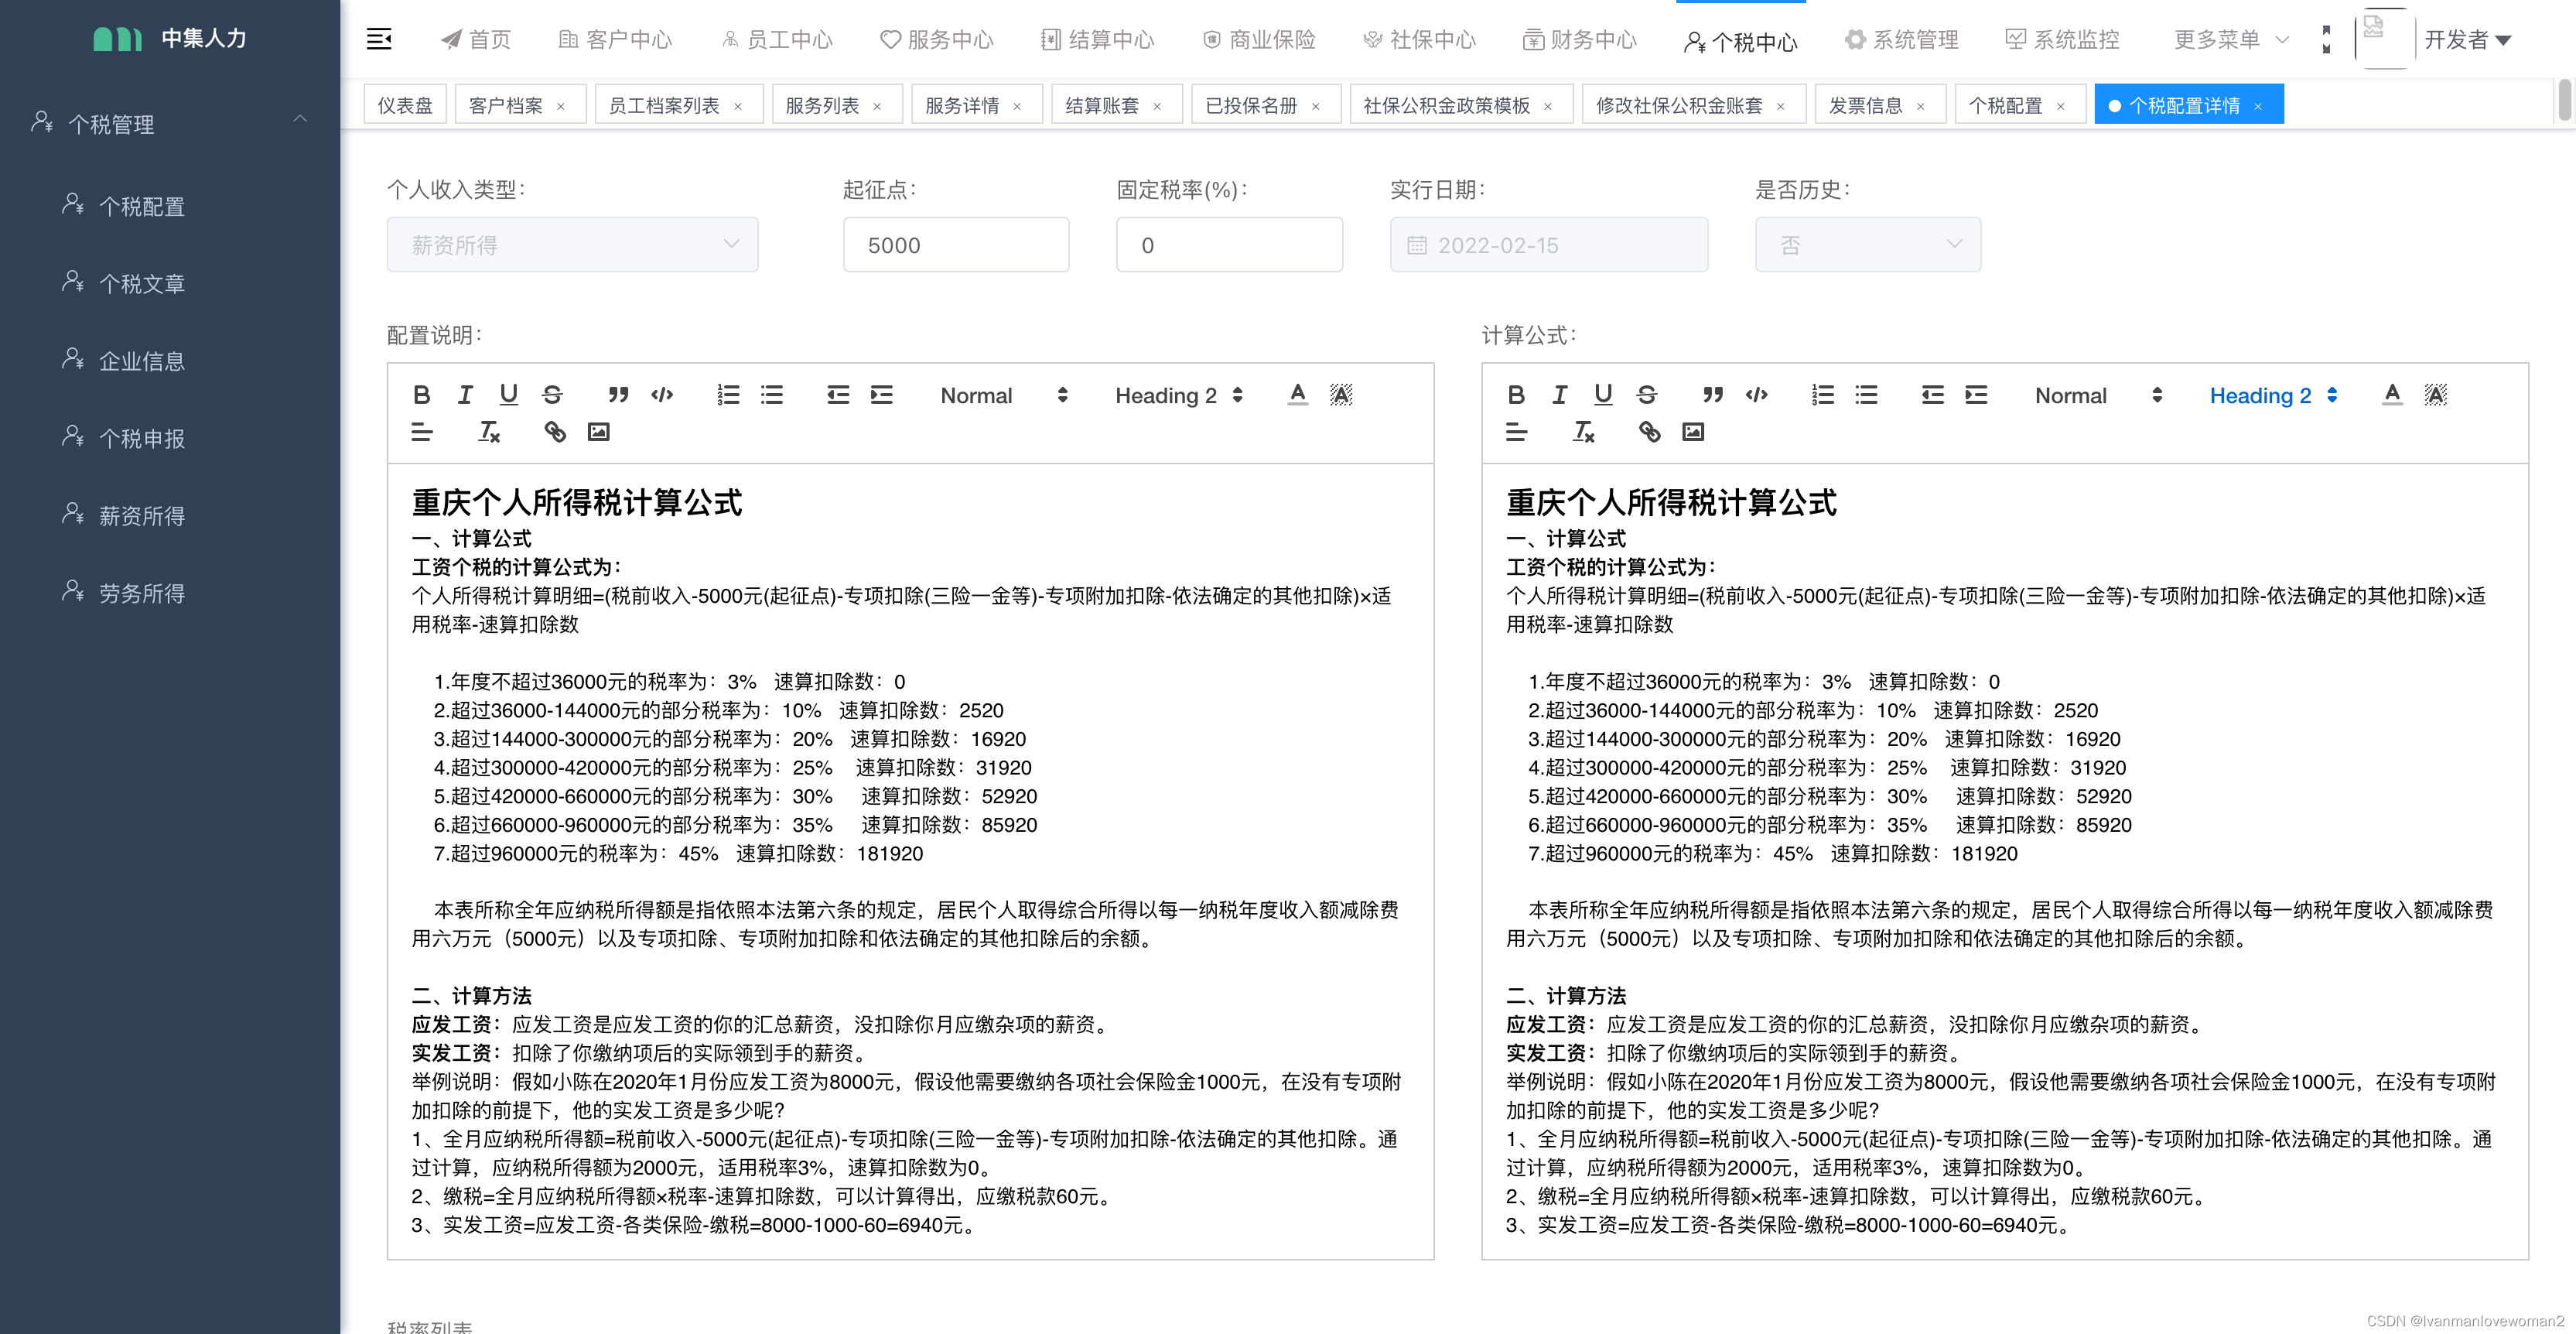Switch to the 仪表盘 tab
Viewport: 2576px width, 1334px height.
coord(405,105)
